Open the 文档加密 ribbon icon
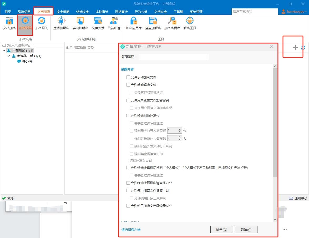The height and width of the screenshot is (238, 309). [9, 23]
